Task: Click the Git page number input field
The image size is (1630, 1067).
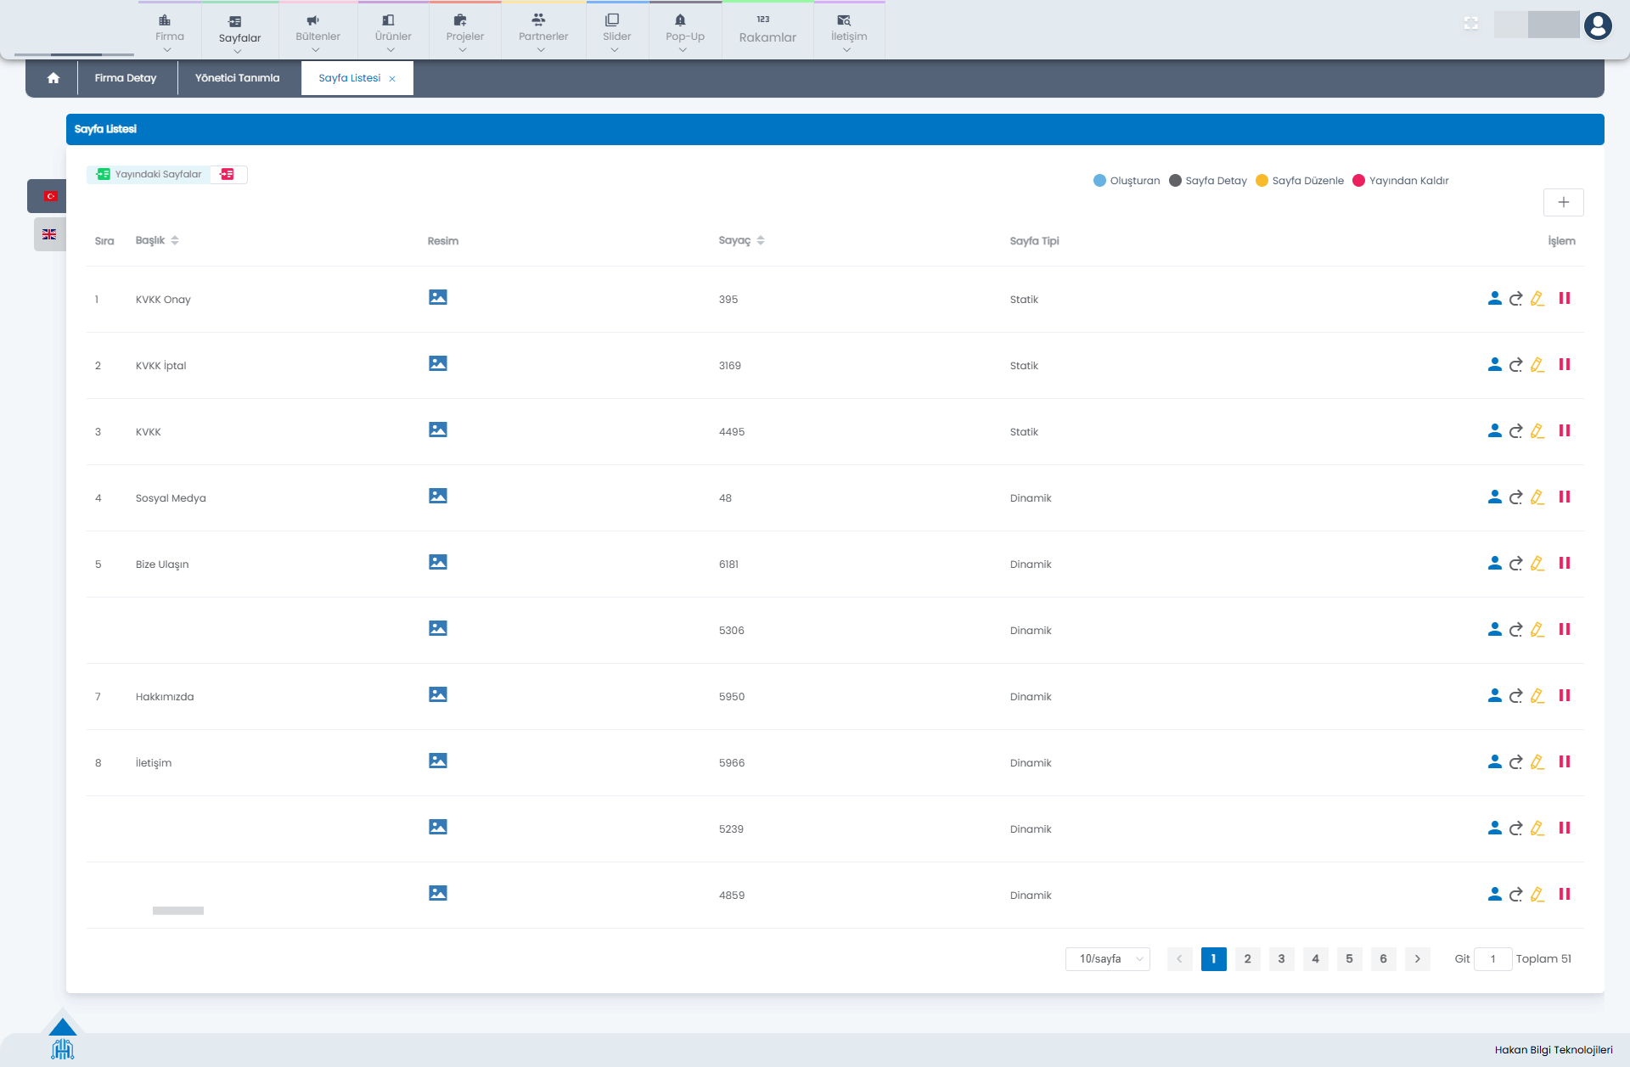Action: [1492, 958]
